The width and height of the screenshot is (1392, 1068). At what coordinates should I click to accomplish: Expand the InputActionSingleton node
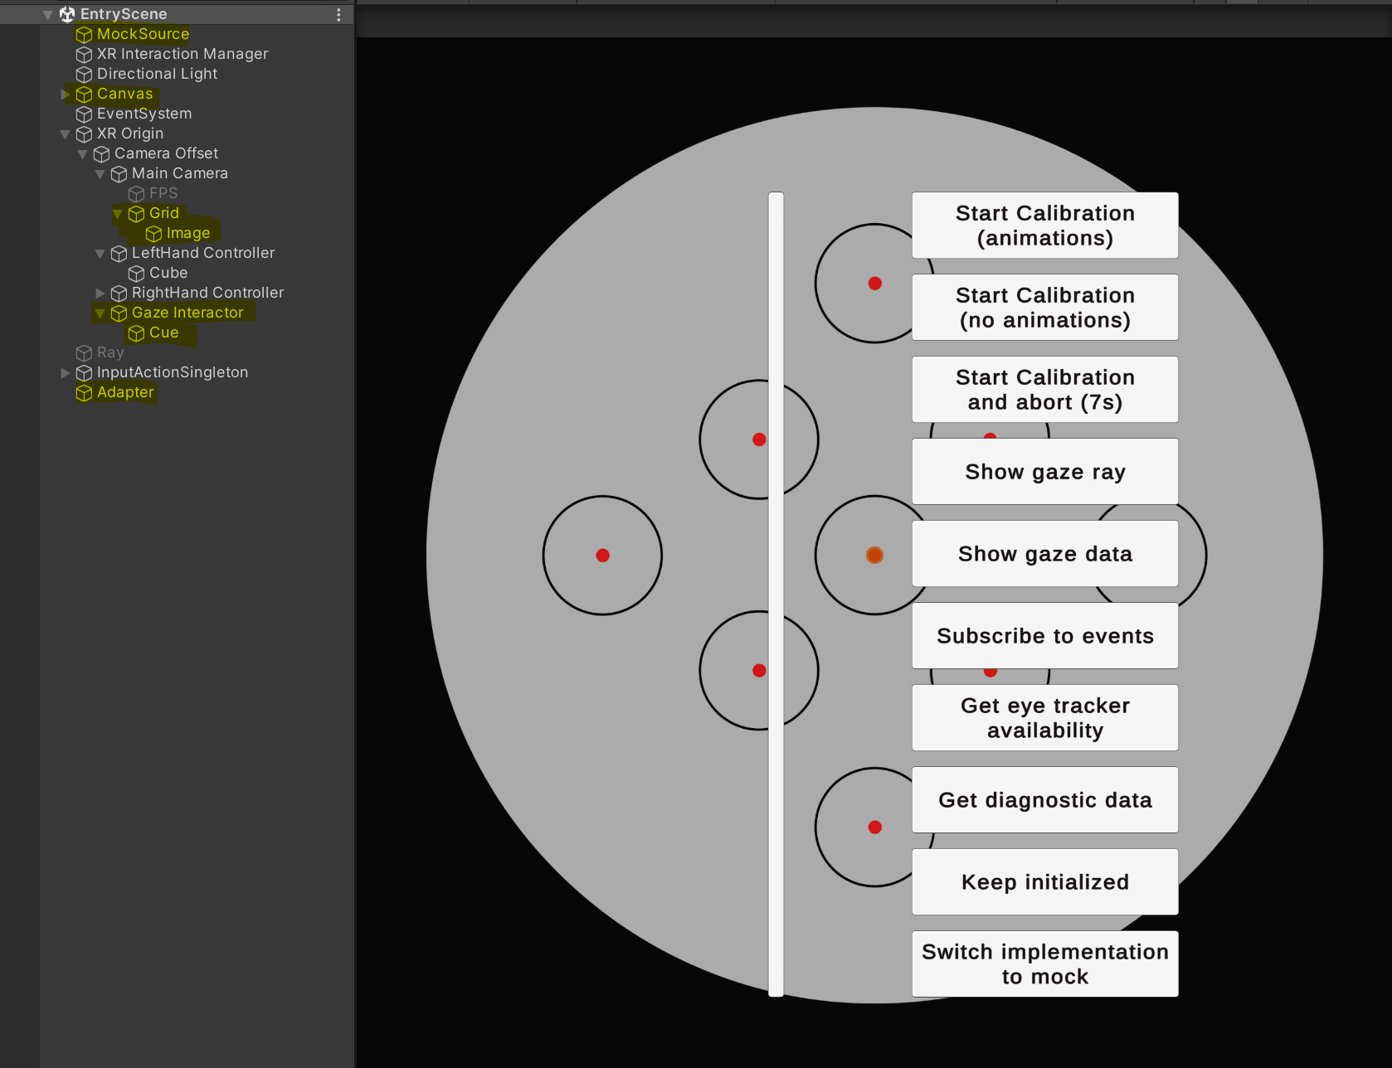66,372
